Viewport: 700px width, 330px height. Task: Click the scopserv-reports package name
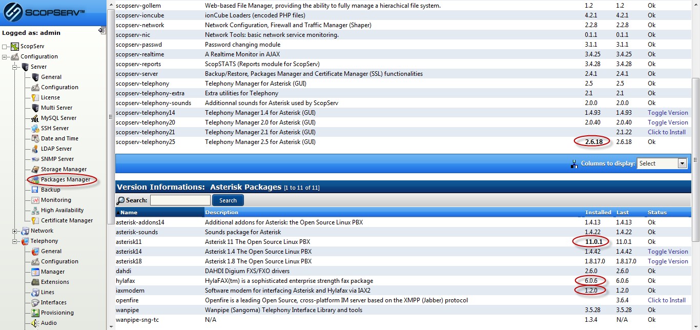coord(138,64)
